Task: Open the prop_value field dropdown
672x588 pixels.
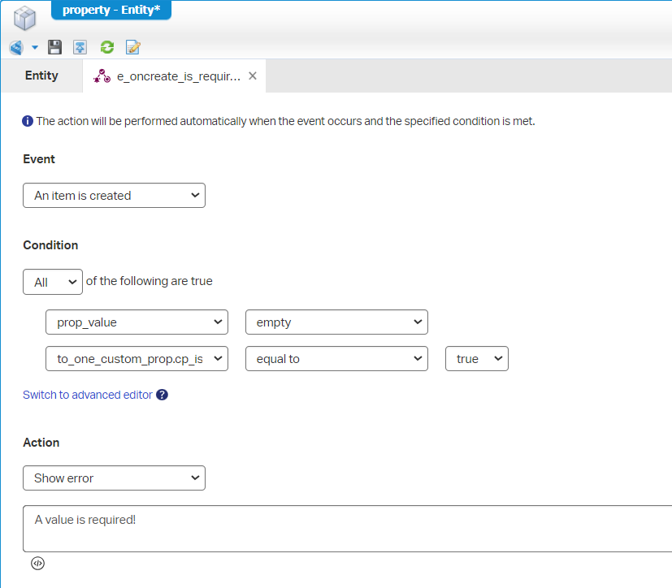Action: pyautogui.click(x=137, y=322)
